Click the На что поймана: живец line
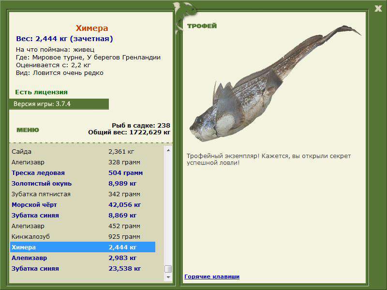 tap(55, 50)
